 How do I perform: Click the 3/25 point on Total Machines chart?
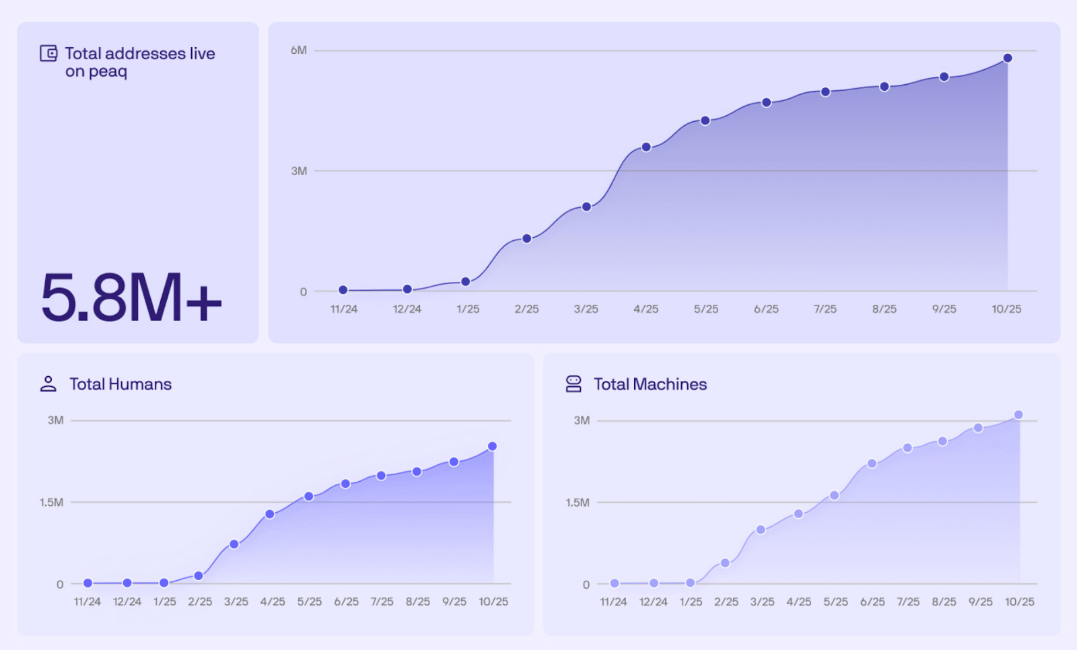[x=761, y=530]
